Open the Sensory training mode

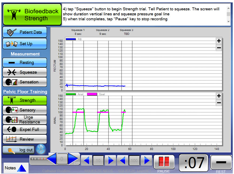[x=25, y=110]
